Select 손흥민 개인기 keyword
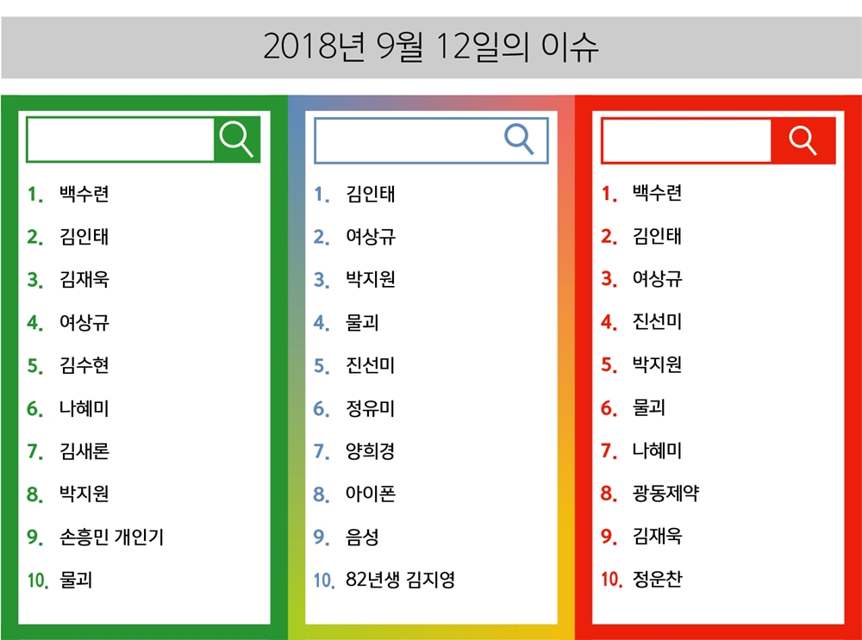This screenshot has width=862, height=640. click(111, 536)
